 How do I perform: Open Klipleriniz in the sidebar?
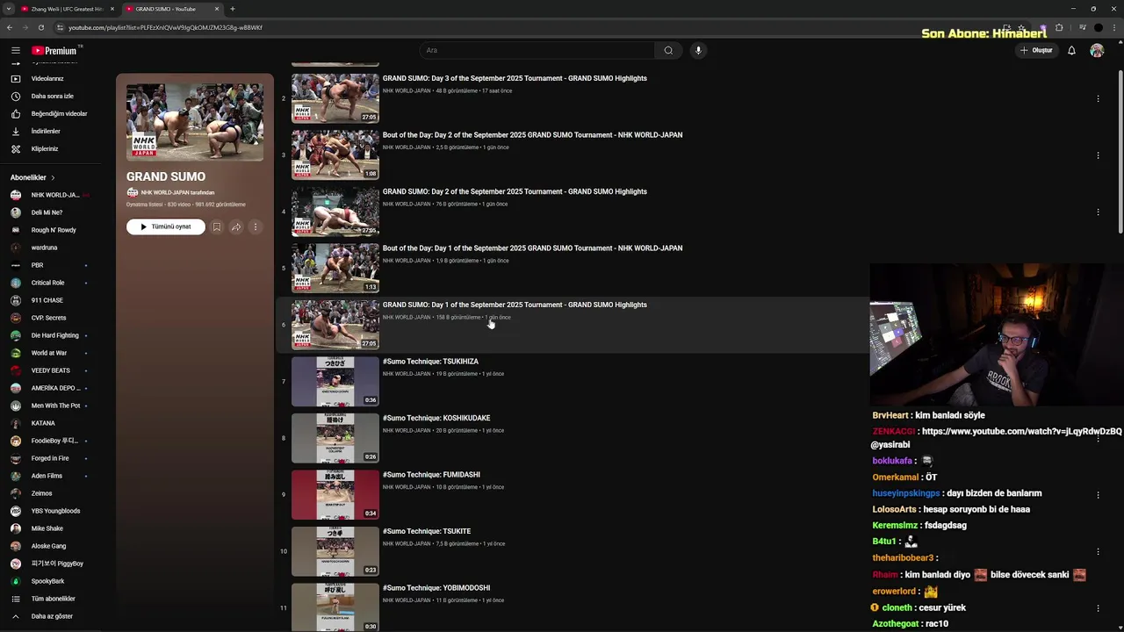tap(45, 148)
